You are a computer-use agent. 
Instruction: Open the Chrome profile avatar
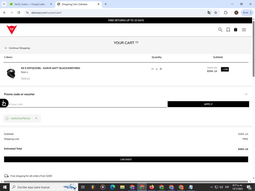236,13
